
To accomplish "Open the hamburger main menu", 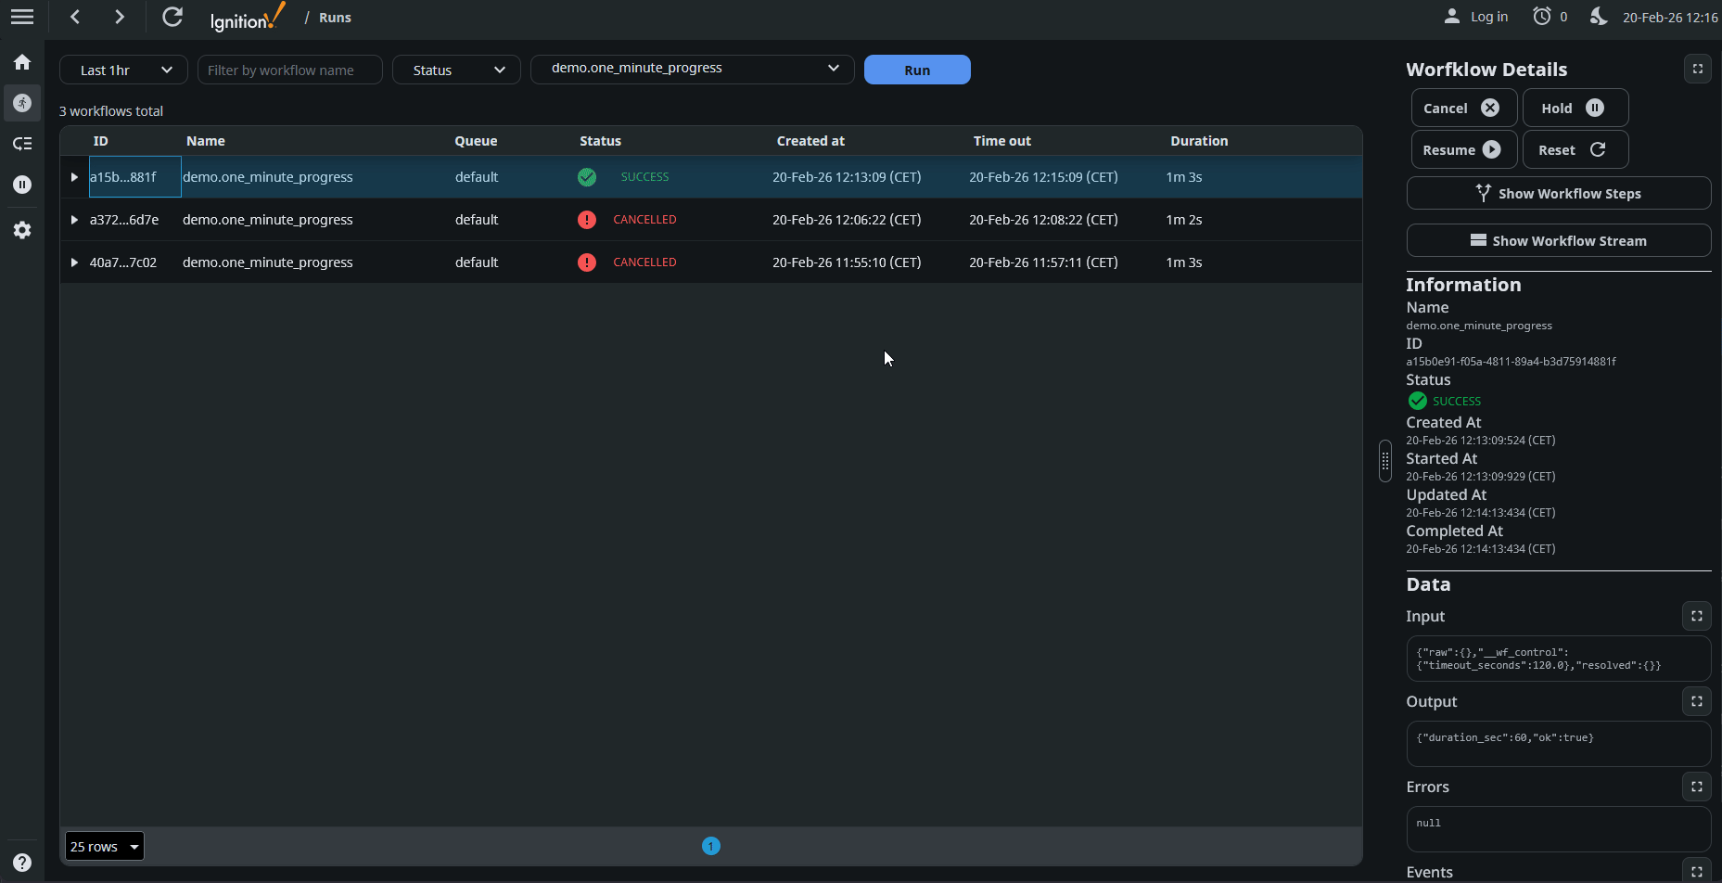I will 22,17.
